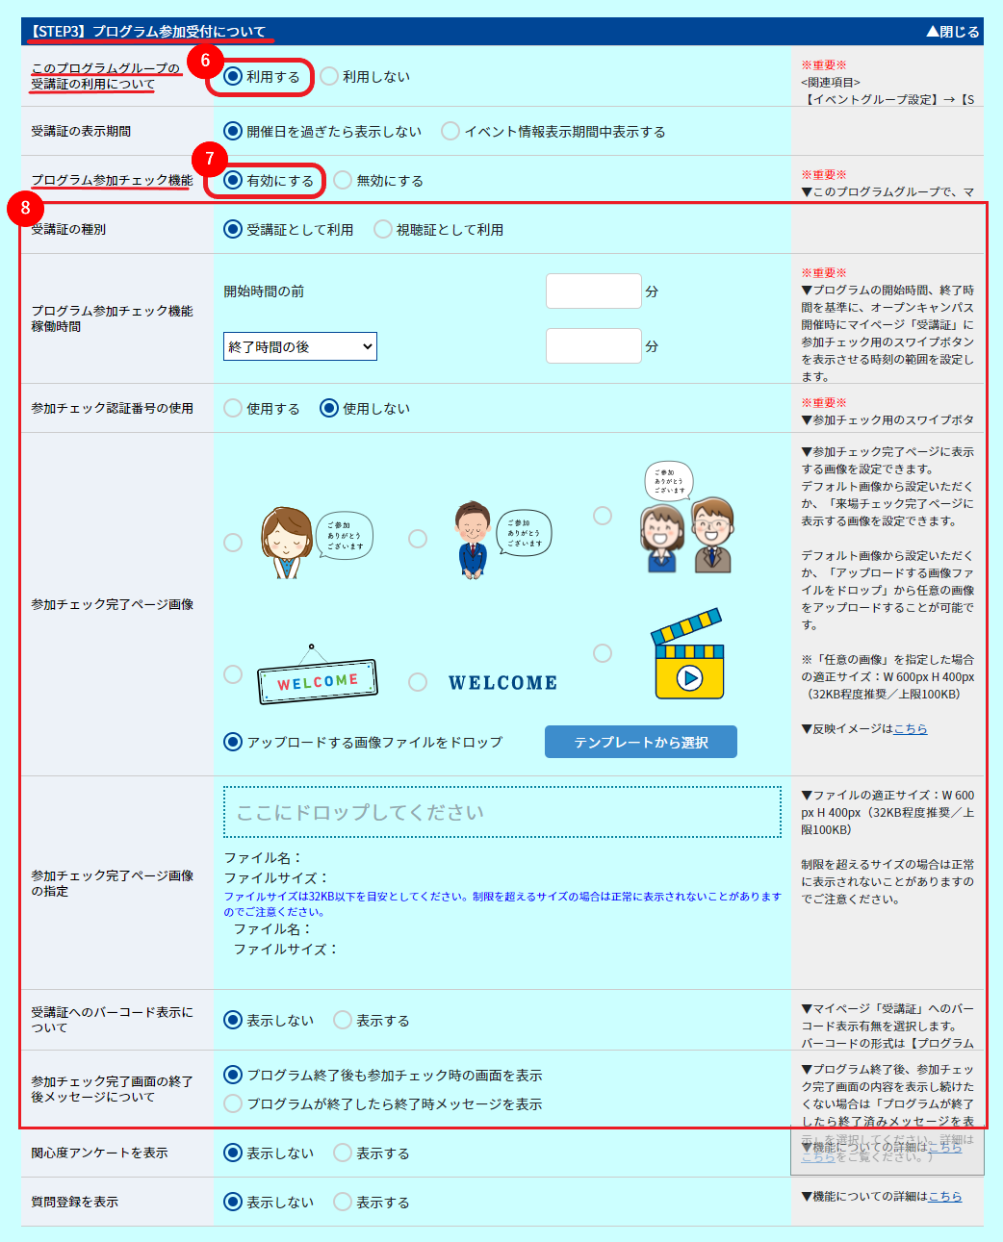The width and height of the screenshot is (1003, 1242).
Task: Click プログラム参加チェック機能 label text
Action: point(112,180)
